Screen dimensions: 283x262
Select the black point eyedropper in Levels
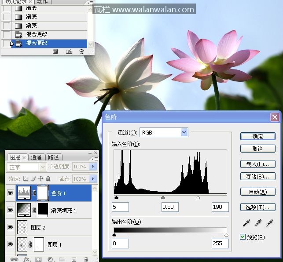(246, 224)
